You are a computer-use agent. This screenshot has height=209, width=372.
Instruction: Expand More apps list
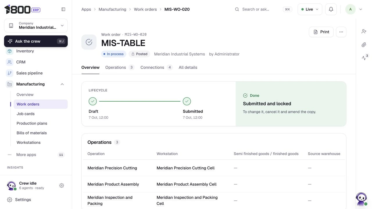(x=36, y=155)
